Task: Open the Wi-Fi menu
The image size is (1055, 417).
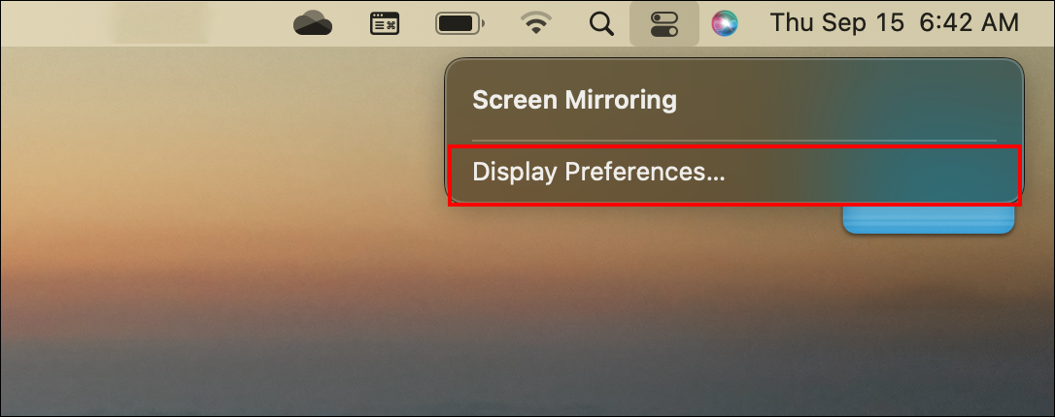Action: [x=534, y=23]
